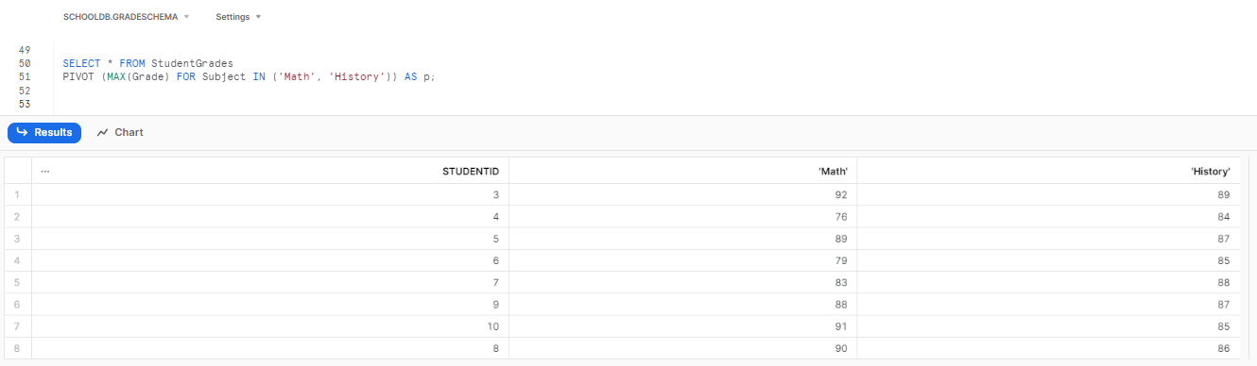Click the Results arrow icon
This screenshot has height=366, width=1257.
(23, 133)
